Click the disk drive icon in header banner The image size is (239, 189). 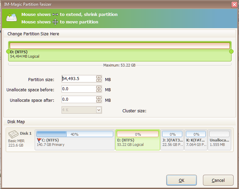[x=12, y=18]
